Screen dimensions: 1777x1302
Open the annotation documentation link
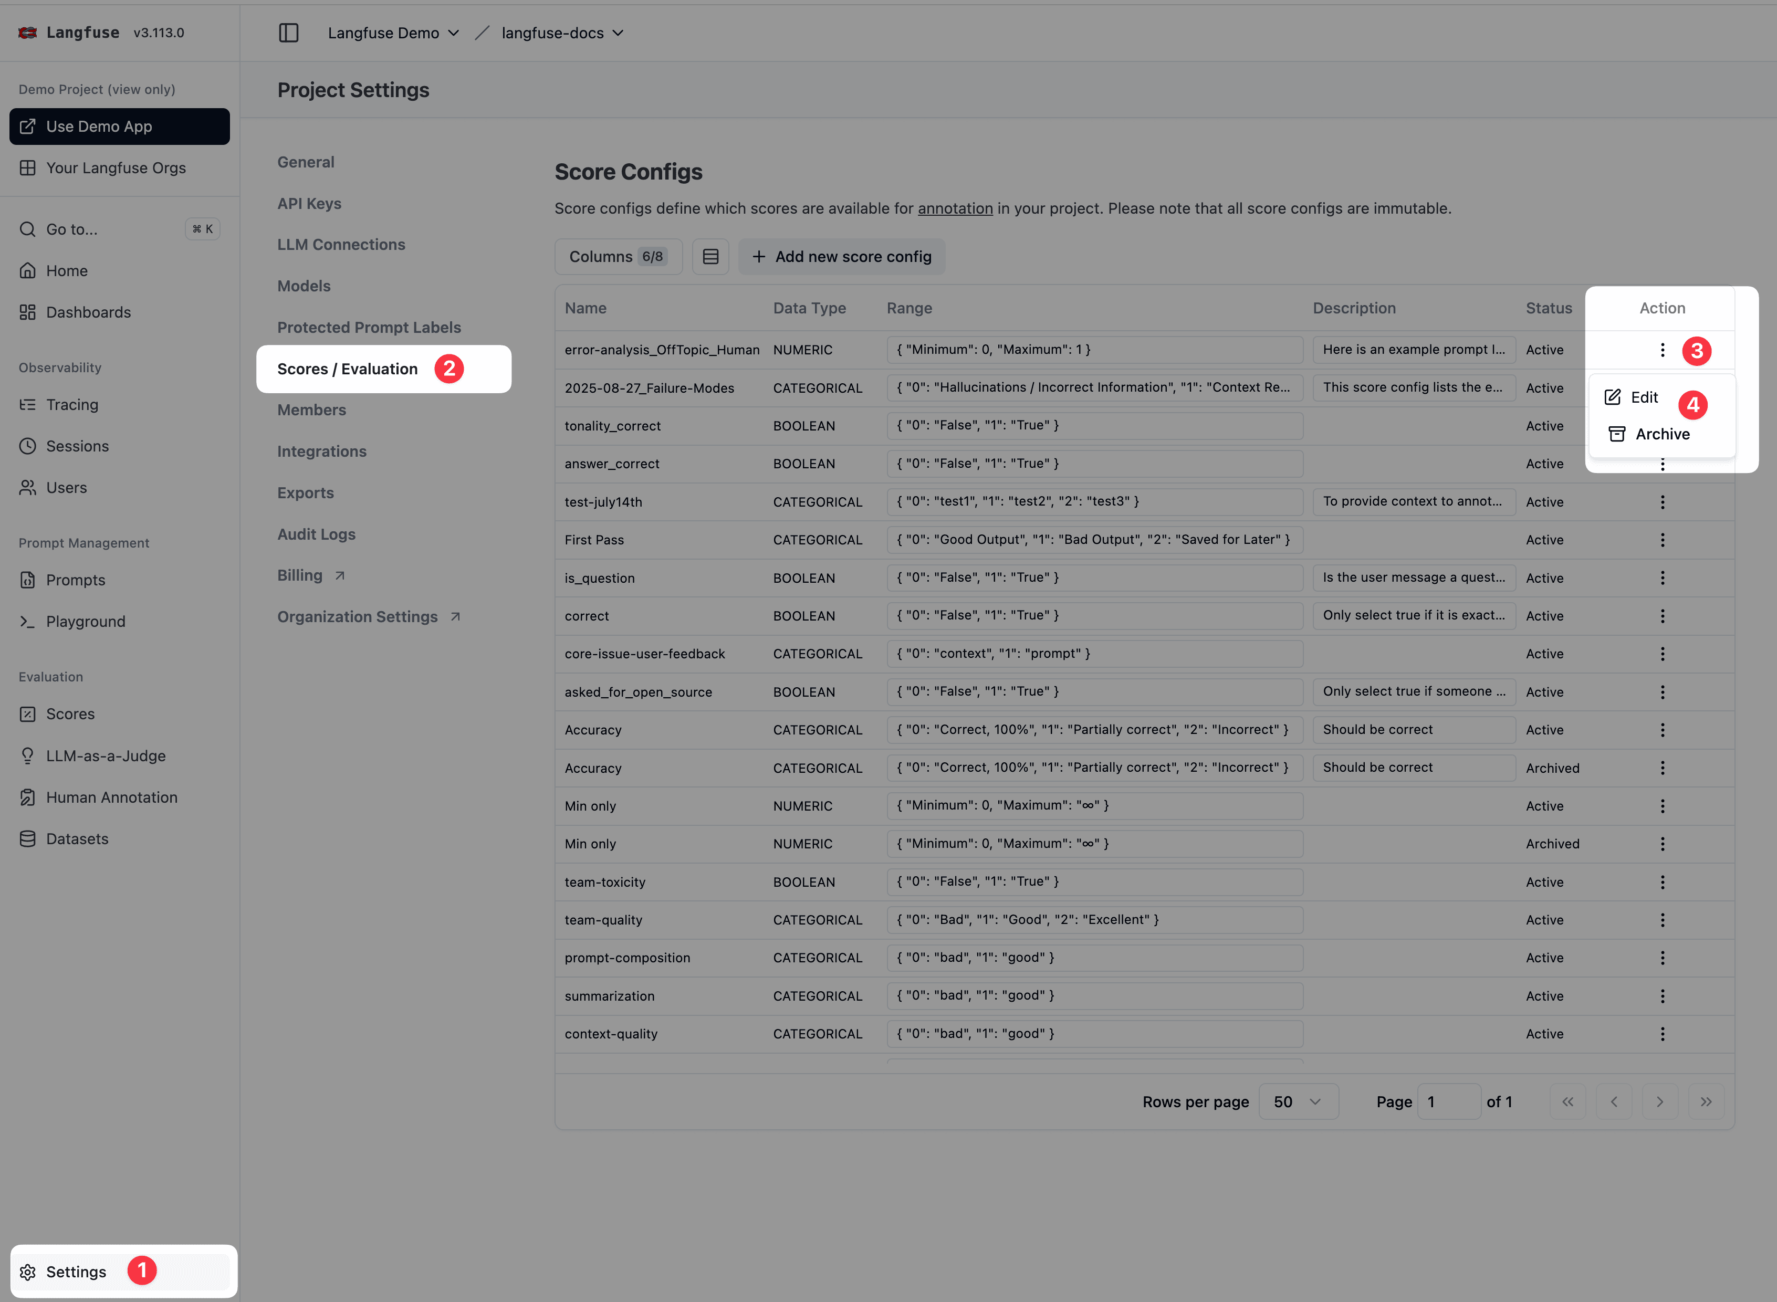tap(955, 208)
